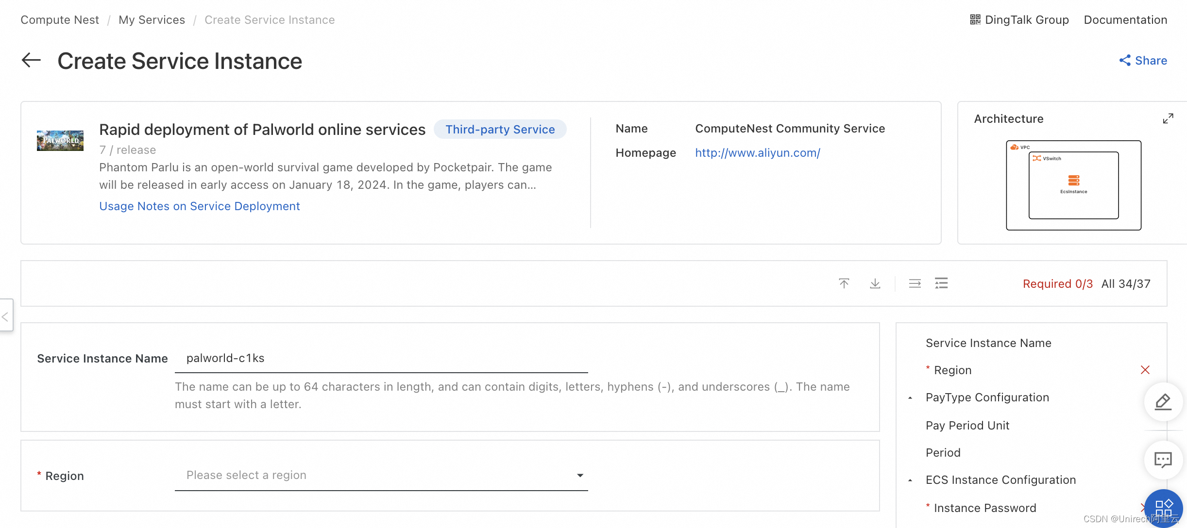Open the floating edit pencil button
The height and width of the screenshot is (528, 1187).
pyautogui.click(x=1163, y=402)
